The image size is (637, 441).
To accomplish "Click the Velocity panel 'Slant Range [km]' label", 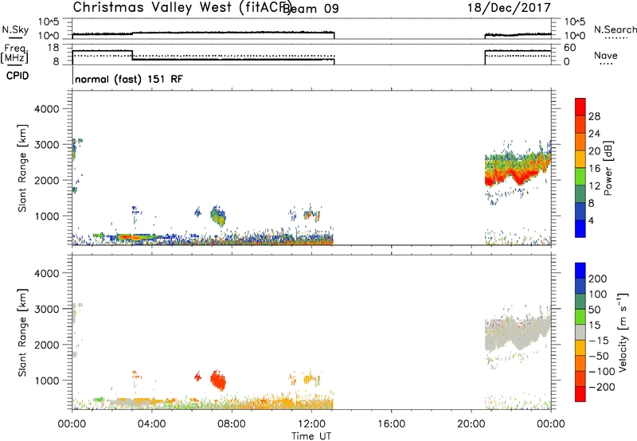I will [22, 332].
